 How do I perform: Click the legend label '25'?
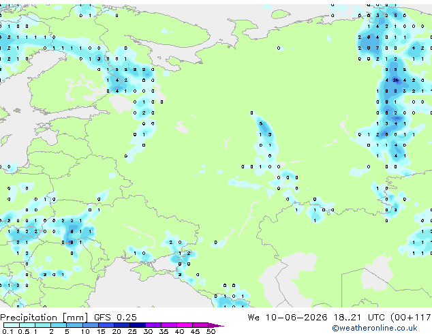click(132, 331)
